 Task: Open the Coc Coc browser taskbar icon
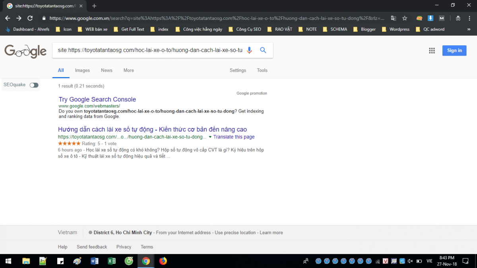129,261
